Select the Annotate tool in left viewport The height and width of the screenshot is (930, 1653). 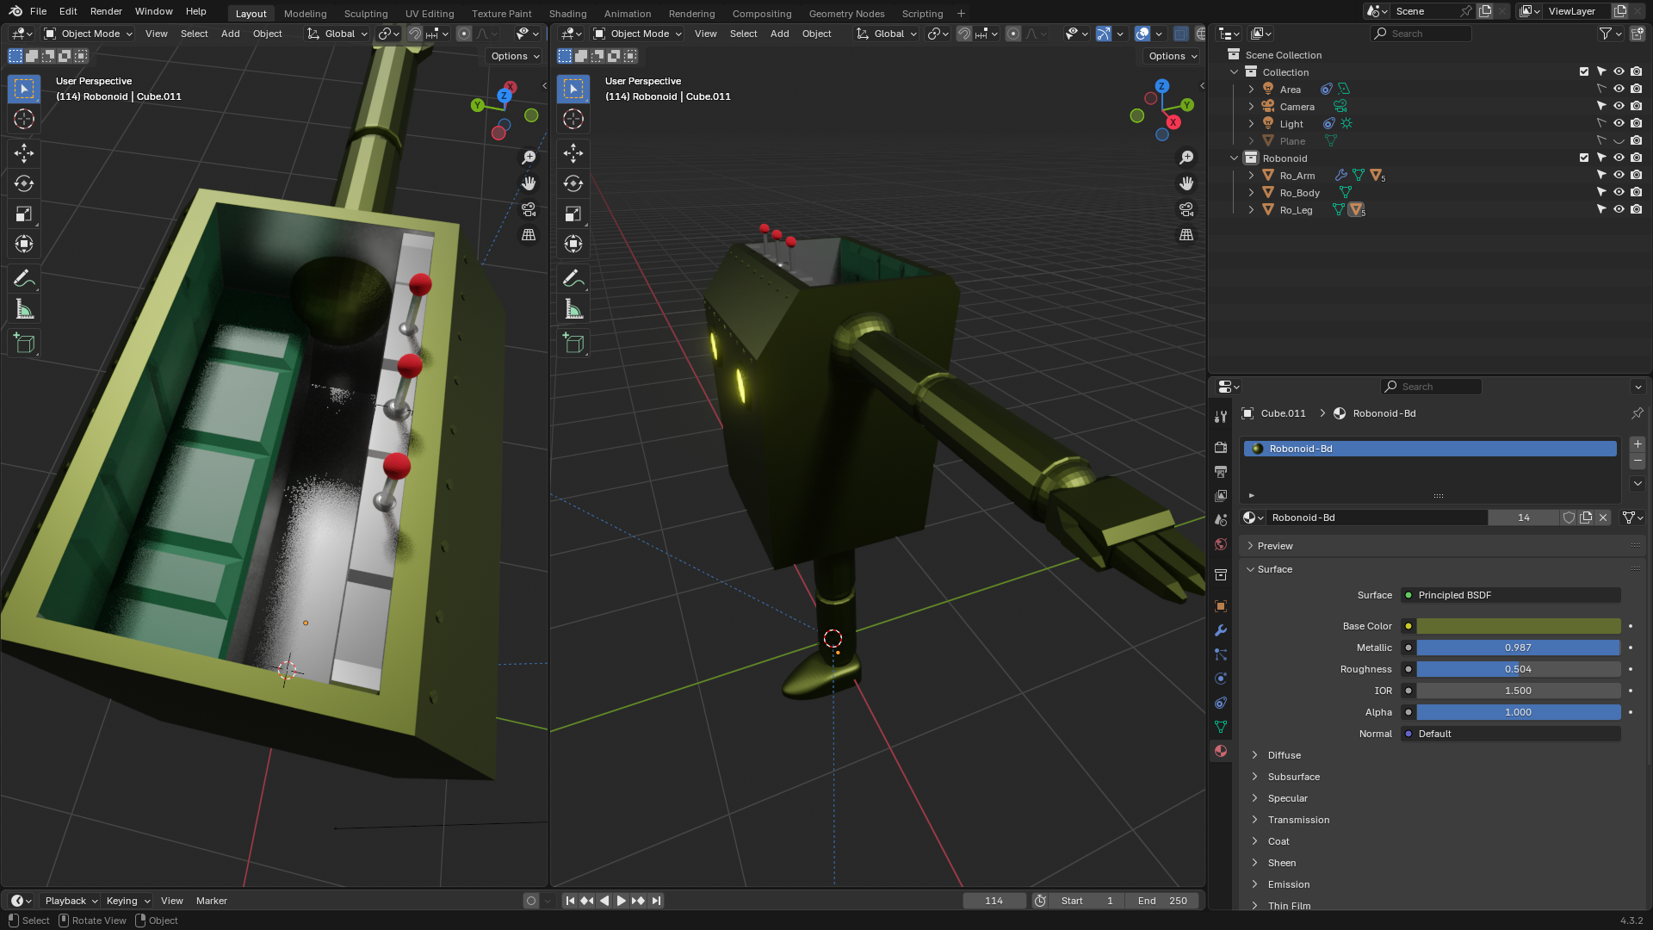tap(24, 279)
